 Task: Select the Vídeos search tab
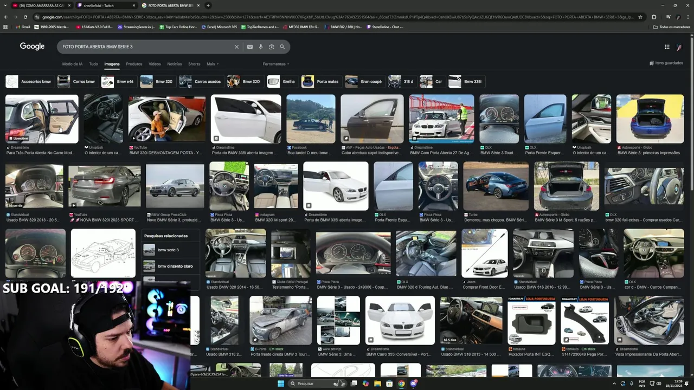coord(155,64)
